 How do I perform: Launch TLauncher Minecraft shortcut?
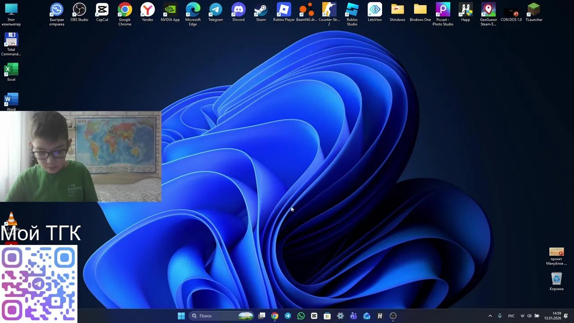(534, 13)
